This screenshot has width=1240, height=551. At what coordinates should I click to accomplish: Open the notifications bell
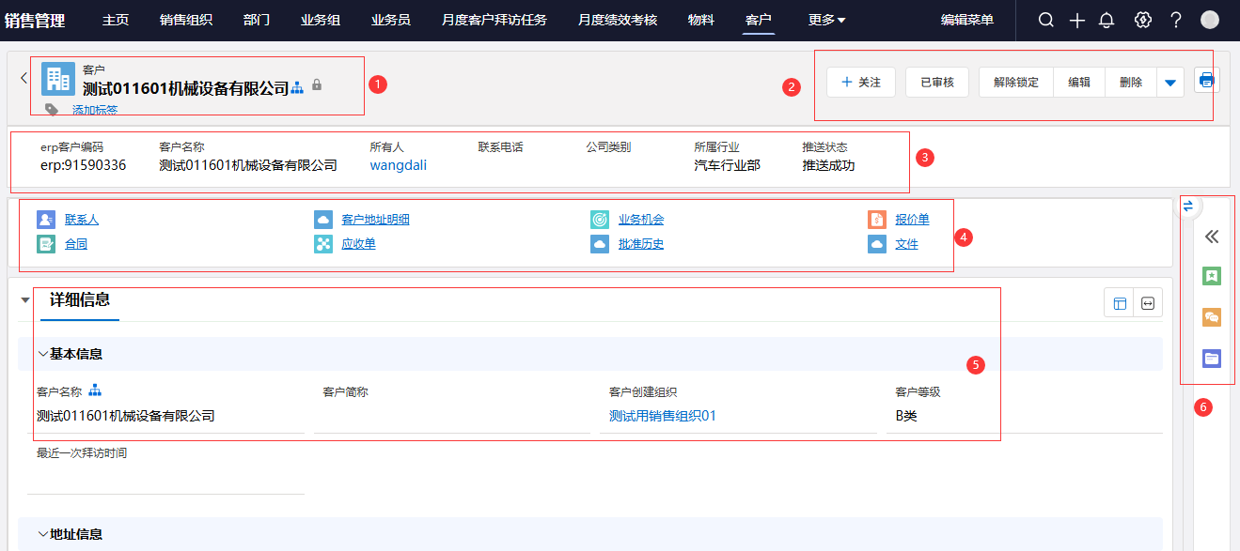(x=1107, y=21)
